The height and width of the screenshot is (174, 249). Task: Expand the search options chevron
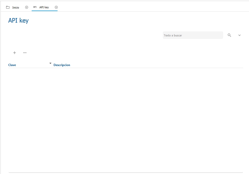click(x=239, y=35)
